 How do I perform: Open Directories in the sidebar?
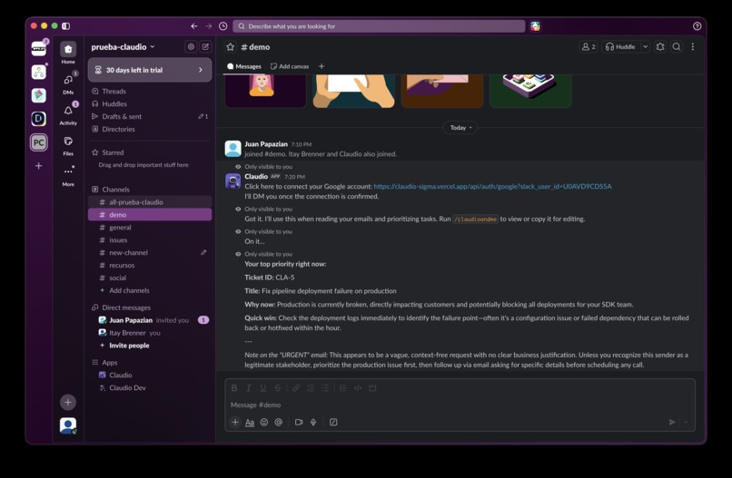pyautogui.click(x=150, y=129)
